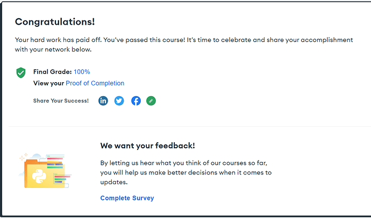View your Proof of Completion
This screenshot has width=371, height=218.
95,83
